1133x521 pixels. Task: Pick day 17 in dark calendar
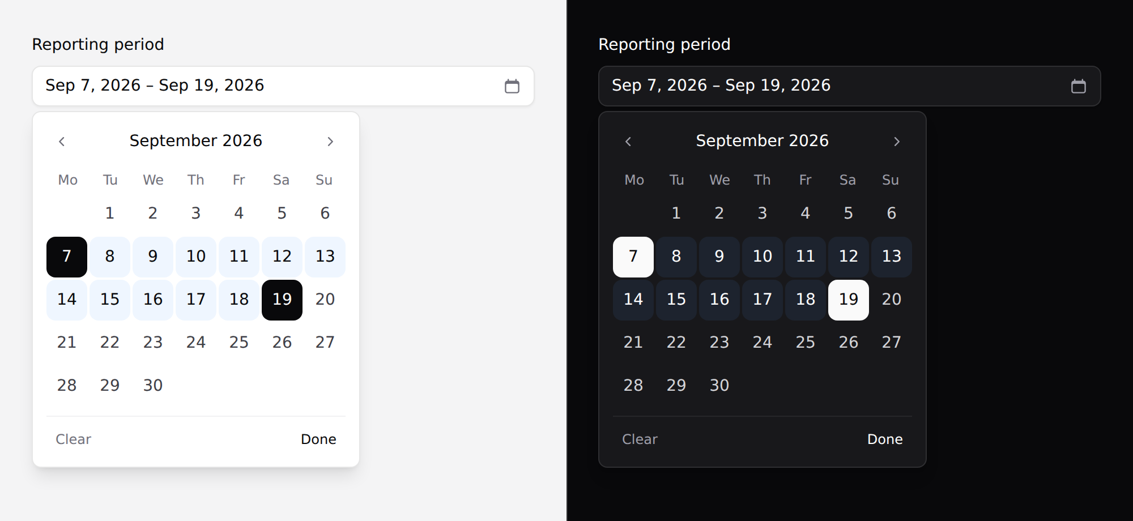[x=763, y=300]
